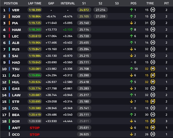Click the LAP TIME column header
Image resolution: width=173 pixels, height=138 pixels.
point(35,3)
